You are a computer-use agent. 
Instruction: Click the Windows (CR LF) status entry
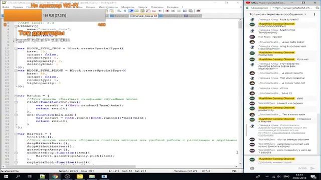pos(186,171)
